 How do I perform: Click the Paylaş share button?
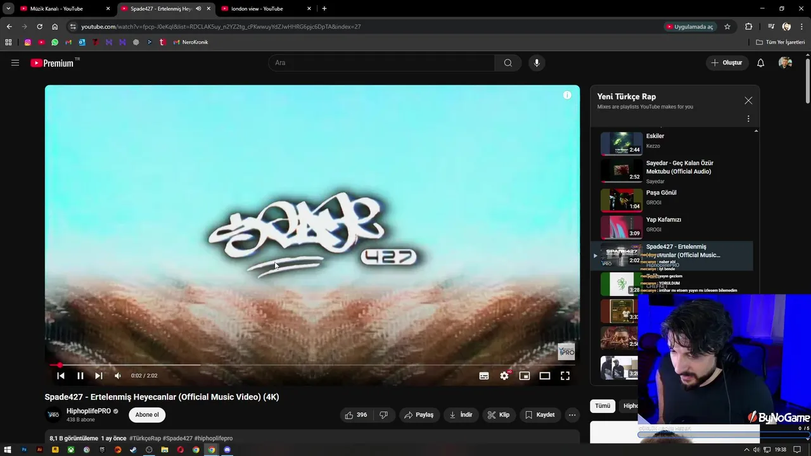419,415
